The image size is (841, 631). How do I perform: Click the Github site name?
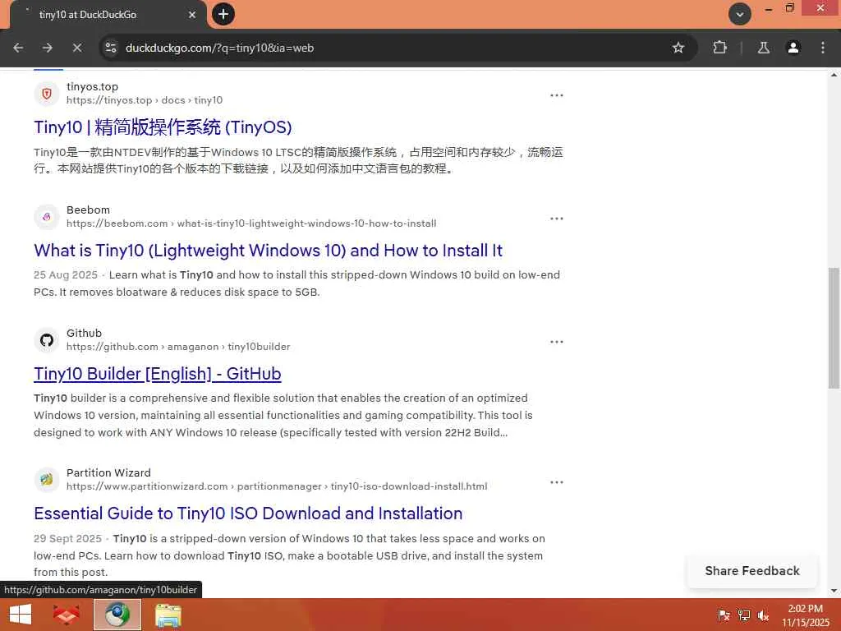(x=85, y=334)
